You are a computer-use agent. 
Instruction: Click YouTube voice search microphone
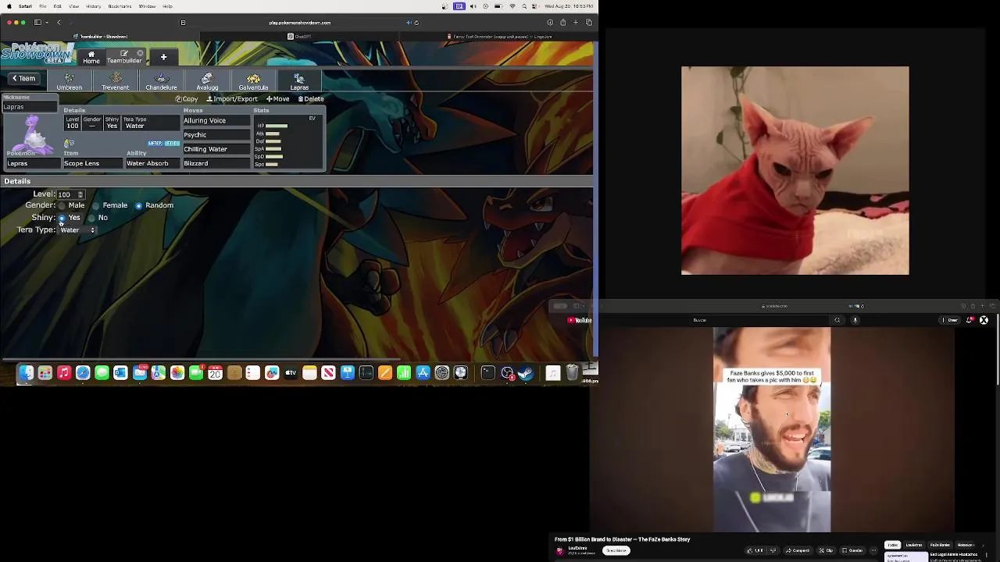coord(855,320)
